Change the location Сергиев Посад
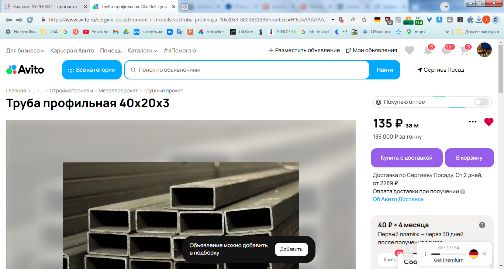Screen dimensions: 504x269 pyautogui.click(x=441, y=70)
